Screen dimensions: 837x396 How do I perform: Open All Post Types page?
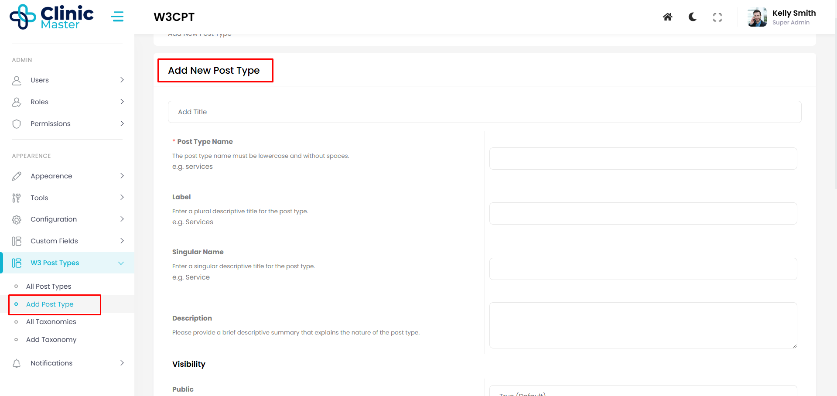[48, 287]
